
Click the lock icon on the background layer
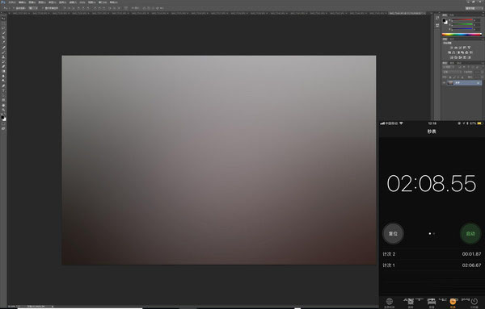tap(479, 83)
